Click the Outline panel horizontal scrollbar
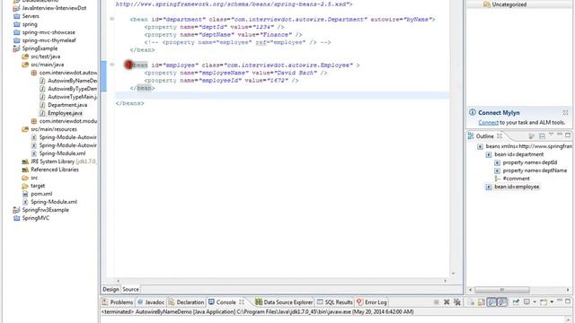 [x=502, y=290]
